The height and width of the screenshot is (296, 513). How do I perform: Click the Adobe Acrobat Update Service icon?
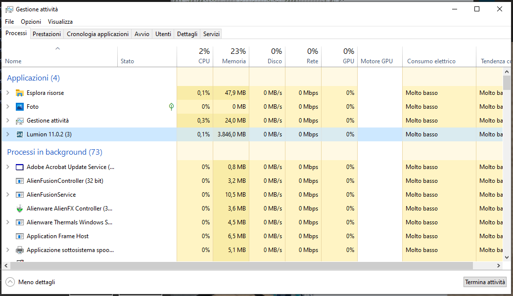point(20,168)
